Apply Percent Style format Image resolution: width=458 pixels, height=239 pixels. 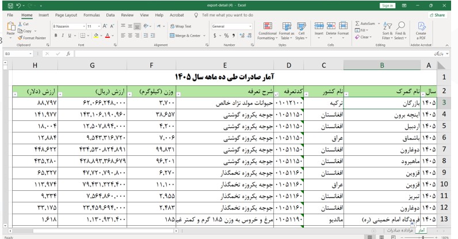pos(226,36)
